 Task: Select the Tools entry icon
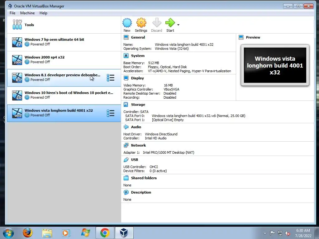click(17, 25)
